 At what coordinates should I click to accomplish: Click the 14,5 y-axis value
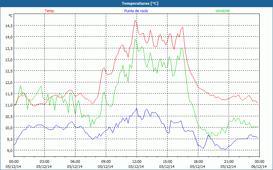click(9, 26)
